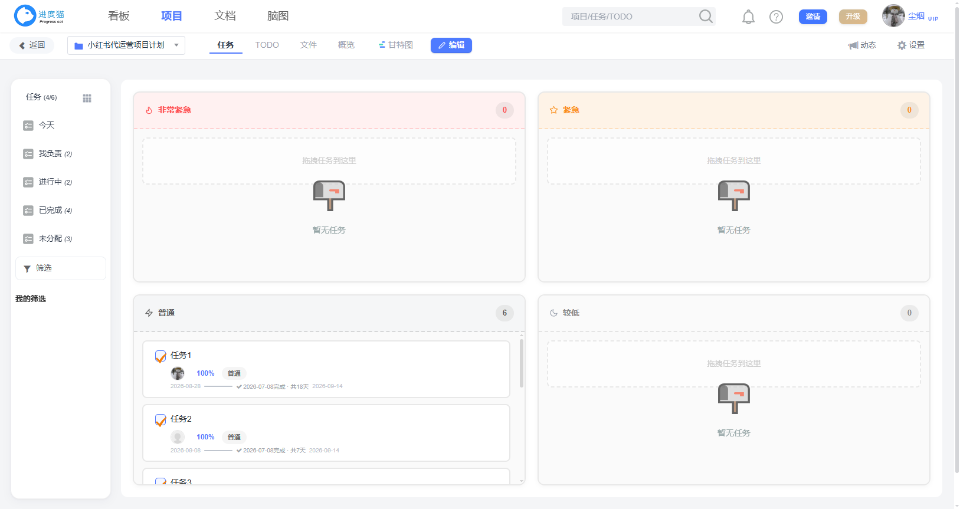The height and width of the screenshot is (509, 960).
Task: Click the 进行中 list icon
Action: coord(28,182)
